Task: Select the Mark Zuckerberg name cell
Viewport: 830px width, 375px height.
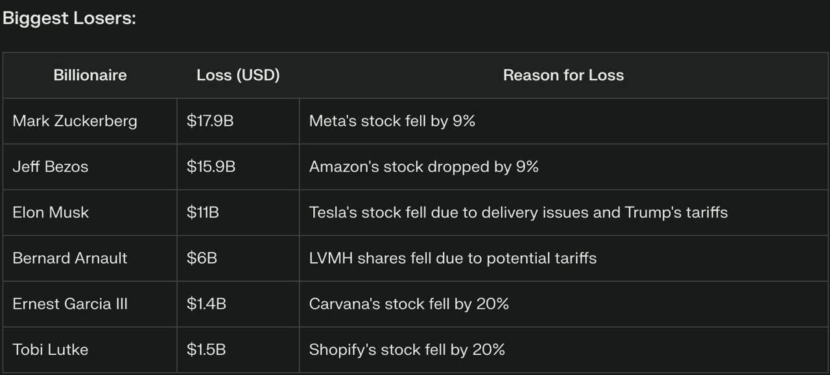Action: coord(75,121)
